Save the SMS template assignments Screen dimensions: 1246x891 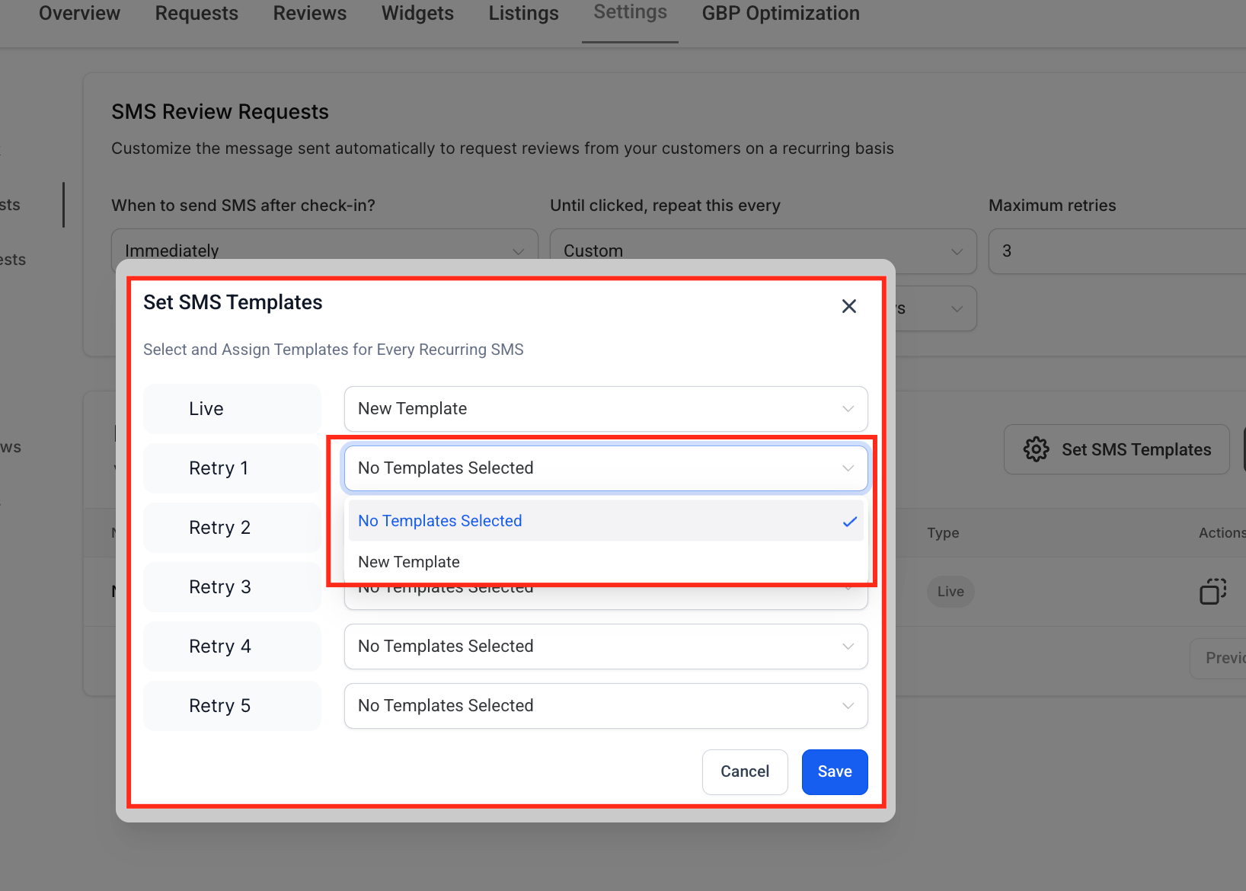[x=835, y=771]
